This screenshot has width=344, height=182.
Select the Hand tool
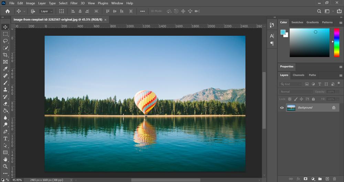(5, 159)
